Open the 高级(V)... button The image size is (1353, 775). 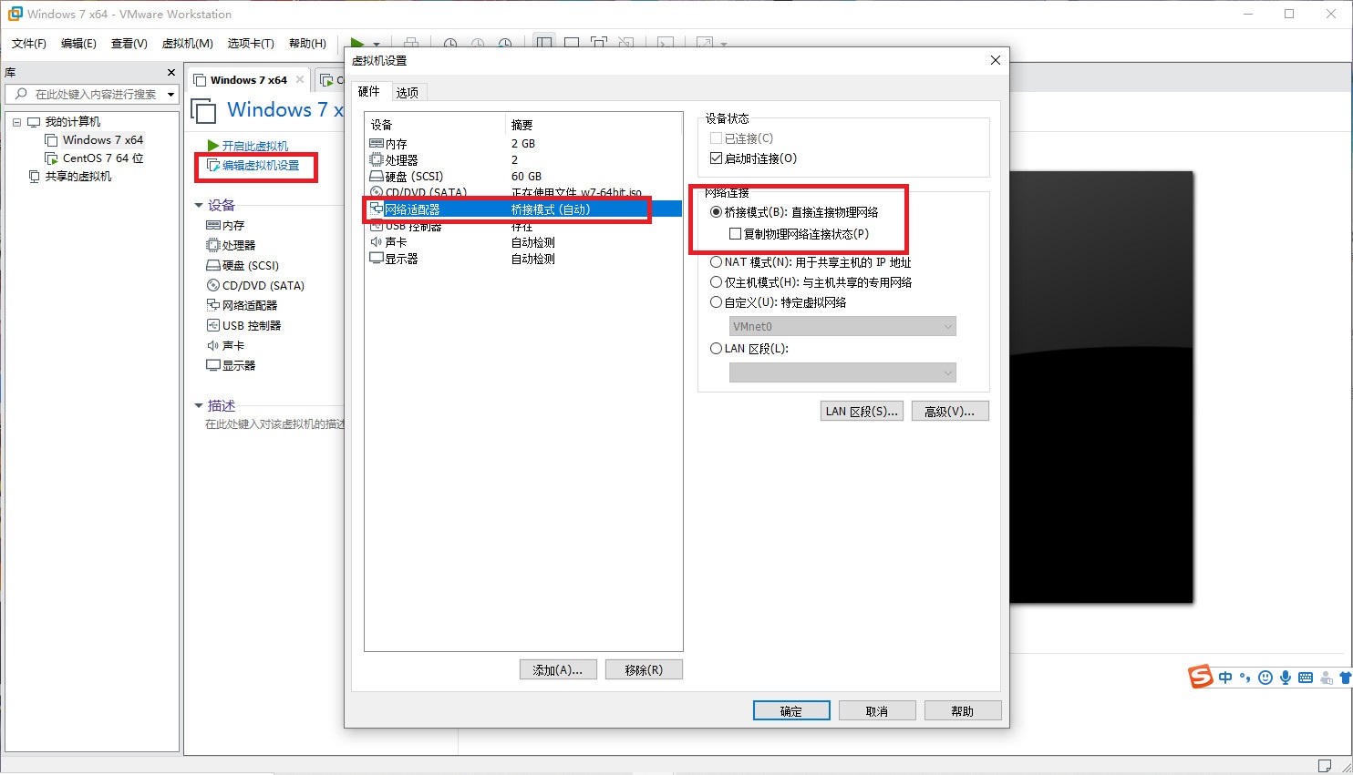pyautogui.click(x=950, y=412)
